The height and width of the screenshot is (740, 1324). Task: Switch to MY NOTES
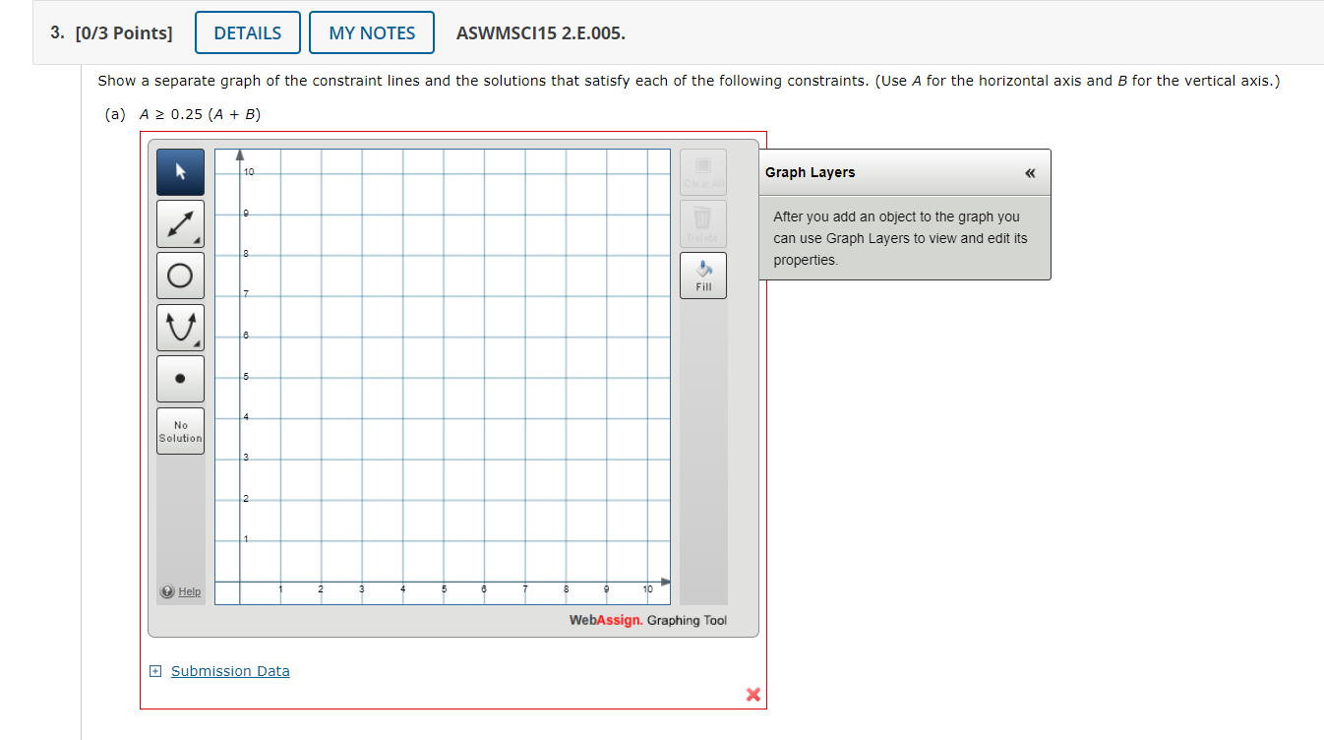click(x=371, y=31)
